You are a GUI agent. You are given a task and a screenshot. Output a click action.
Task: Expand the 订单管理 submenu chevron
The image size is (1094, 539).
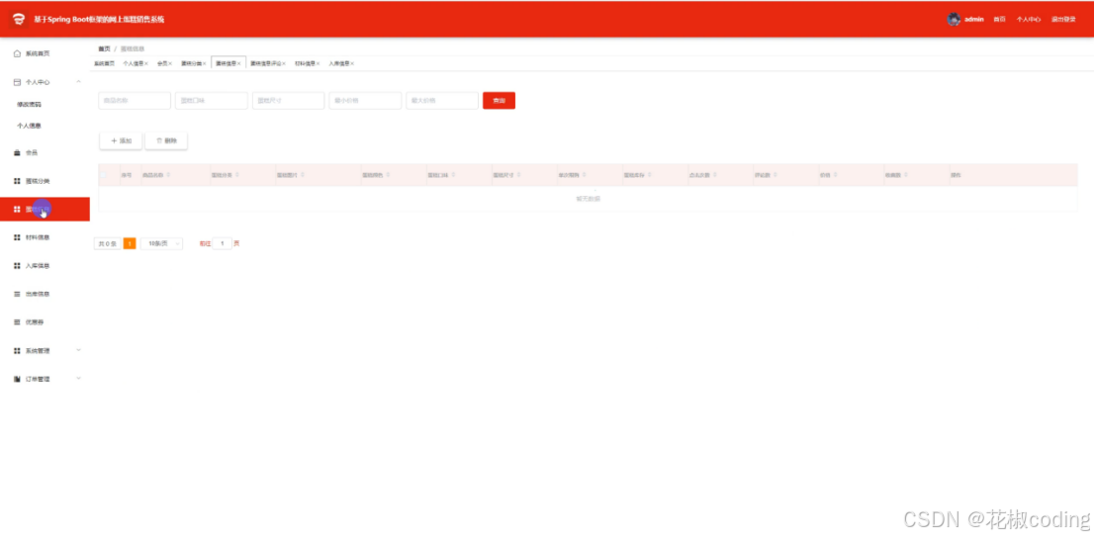tap(78, 379)
